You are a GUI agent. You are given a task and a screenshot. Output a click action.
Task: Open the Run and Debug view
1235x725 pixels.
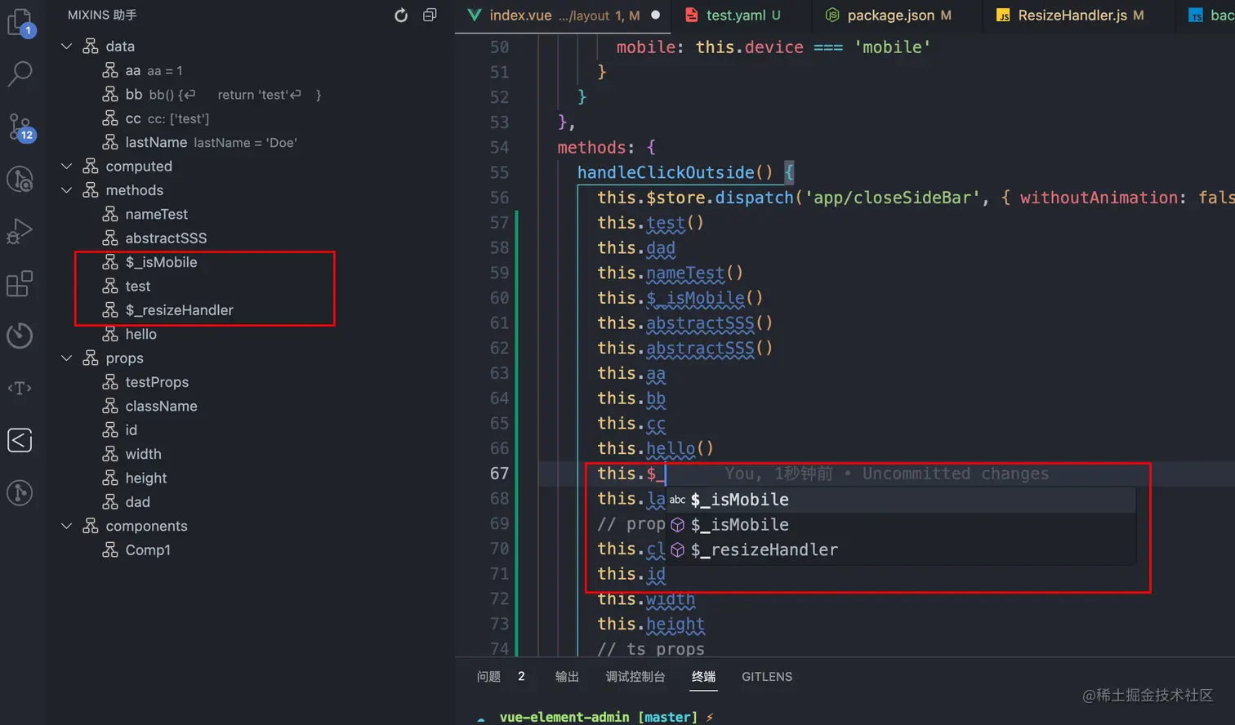click(x=20, y=231)
